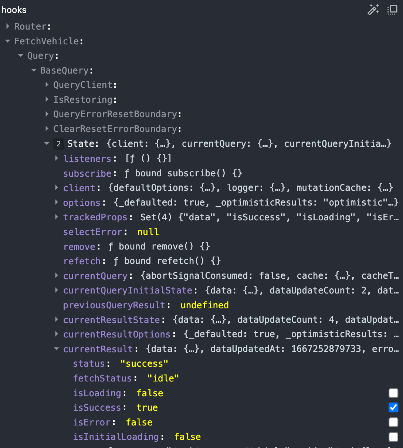Click the copy hooks to clipboard icon
The width and height of the screenshot is (403, 448).
tap(392, 10)
